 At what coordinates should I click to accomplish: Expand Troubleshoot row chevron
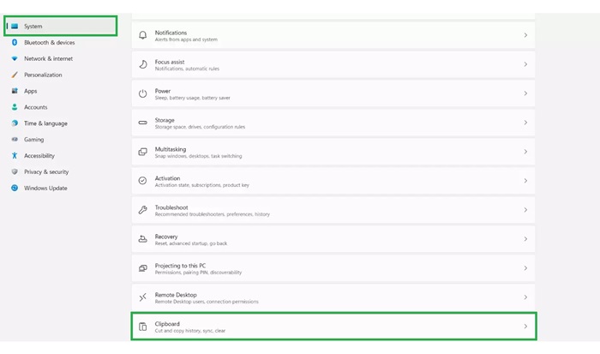tap(525, 210)
